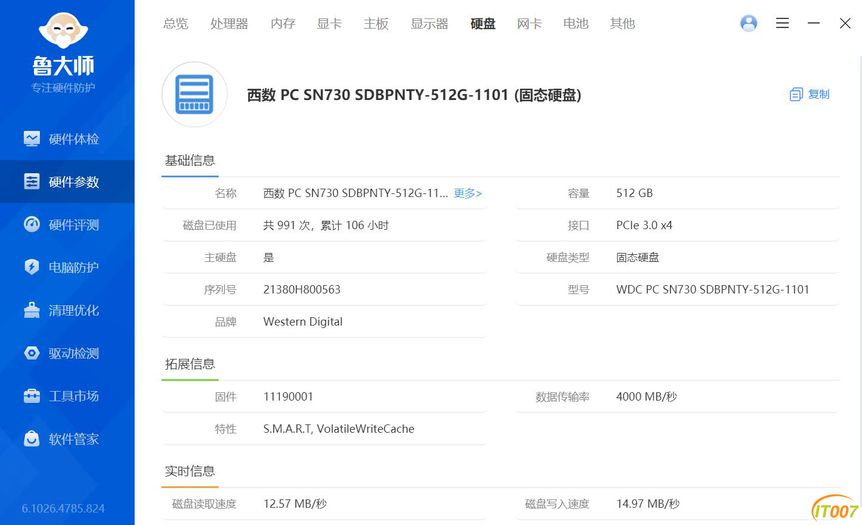Viewport: 862px width, 525px height.
Task: Click the brand value Western Digital
Action: [x=303, y=322]
